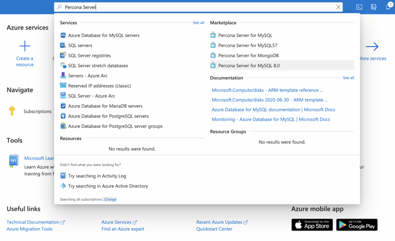This screenshot has height=241, width=395.
Task: Select the SQL Server registries service
Action: (89, 55)
